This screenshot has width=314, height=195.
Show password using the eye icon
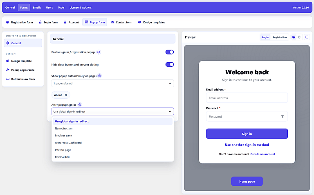(283, 117)
